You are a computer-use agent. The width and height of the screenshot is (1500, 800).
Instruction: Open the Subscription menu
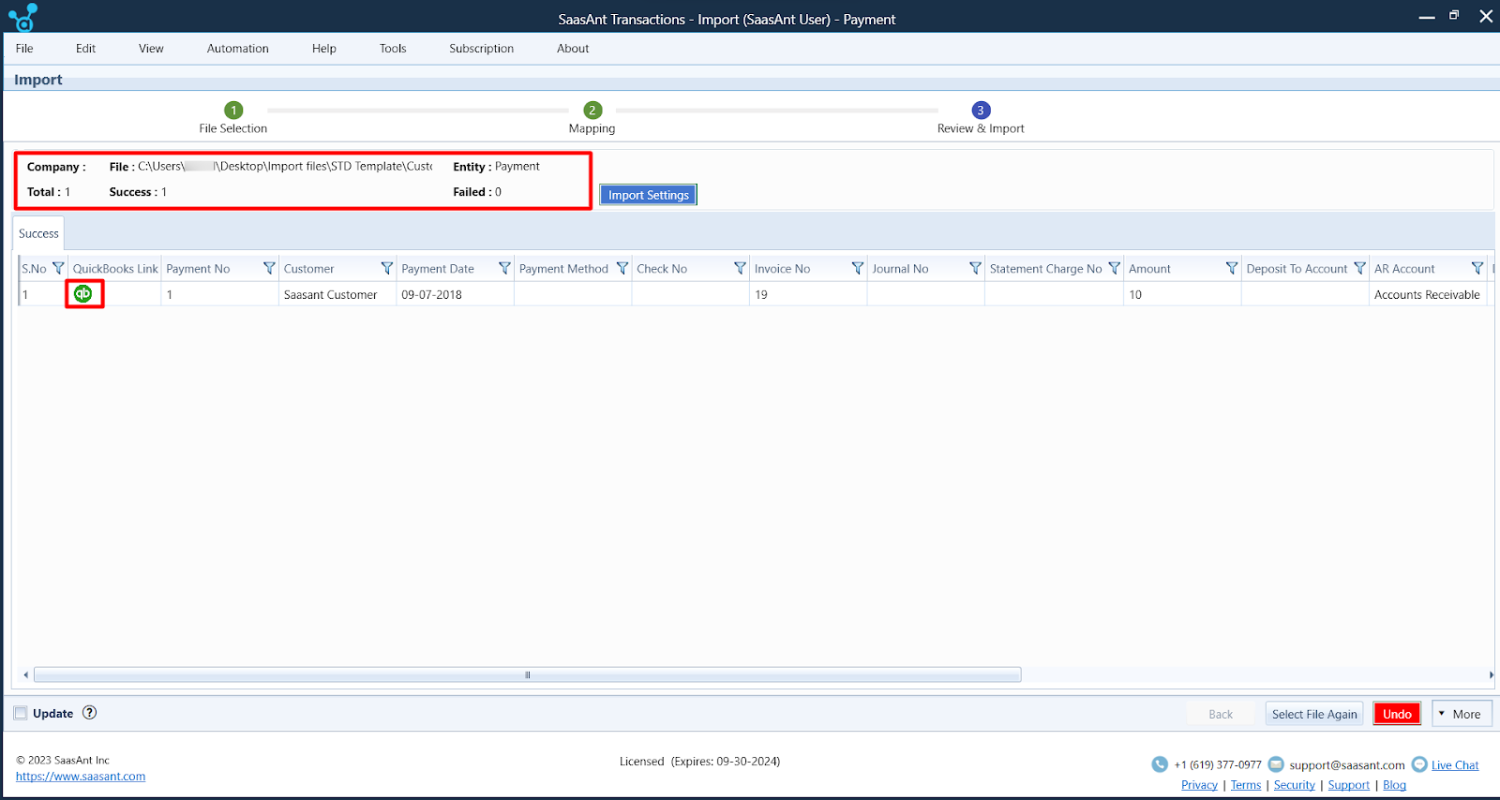tap(481, 49)
